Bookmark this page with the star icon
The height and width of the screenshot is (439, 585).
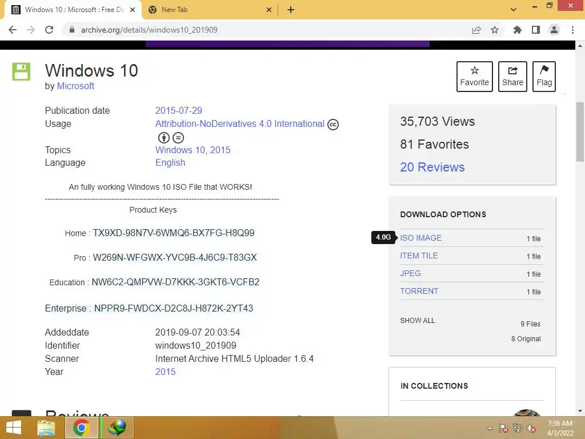pyautogui.click(x=495, y=30)
